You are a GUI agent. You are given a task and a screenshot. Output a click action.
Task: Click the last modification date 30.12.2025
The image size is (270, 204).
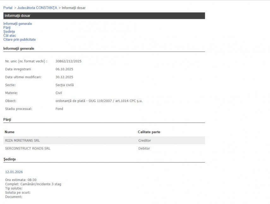click(x=64, y=77)
